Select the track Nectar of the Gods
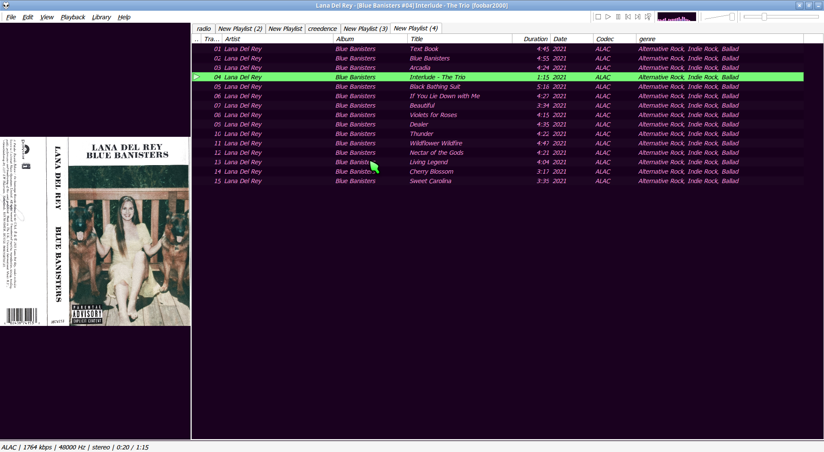This screenshot has height=452, width=824. click(498, 153)
